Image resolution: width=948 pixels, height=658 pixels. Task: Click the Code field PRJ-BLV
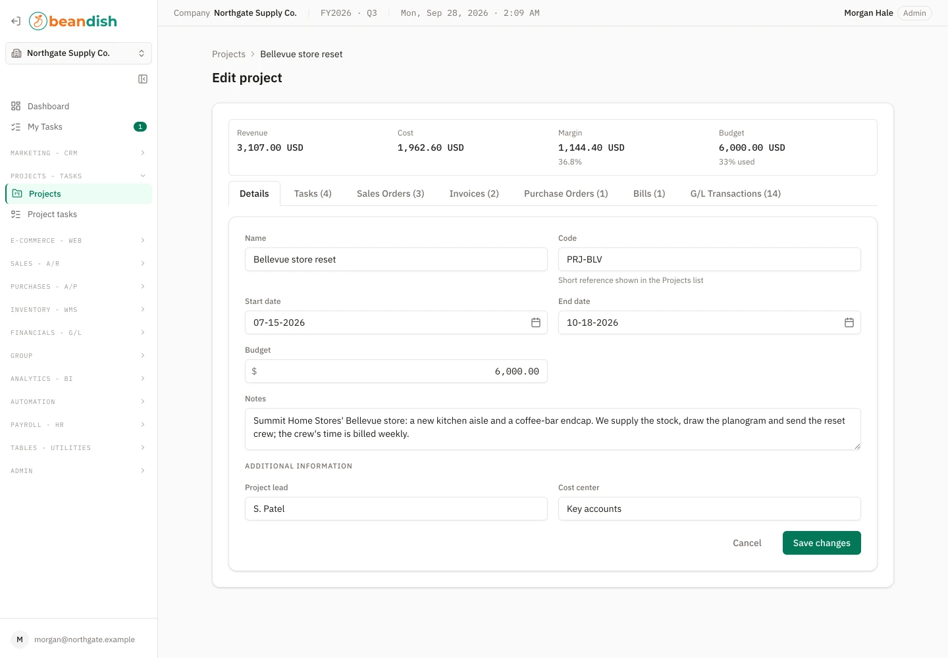pos(710,259)
